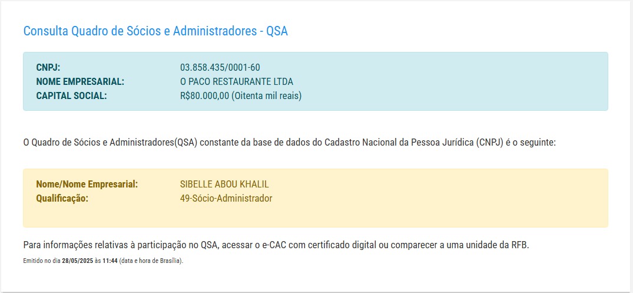Click the text Oitenta mil reais
Viewport: 633px width, 293px height.
click(x=267, y=96)
